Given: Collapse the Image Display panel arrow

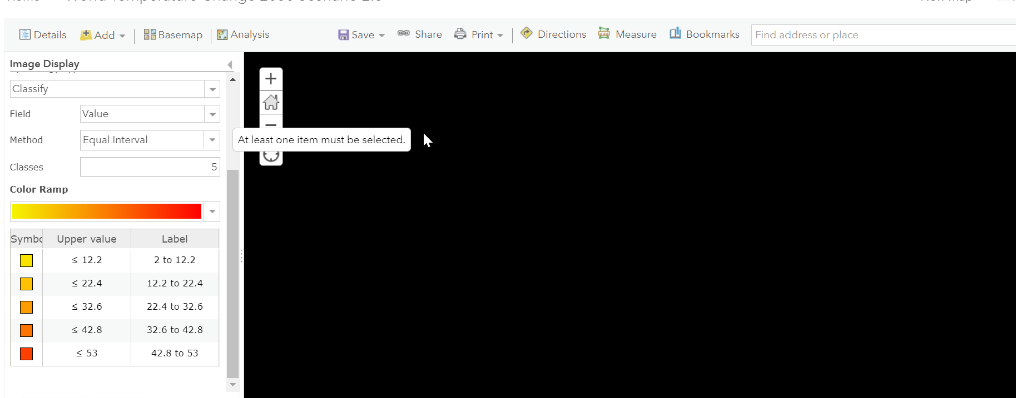Looking at the screenshot, I should [x=230, y=64].
